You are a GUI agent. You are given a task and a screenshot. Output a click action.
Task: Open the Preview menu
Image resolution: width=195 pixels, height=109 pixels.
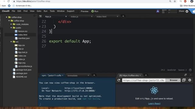tap(84, 11)
